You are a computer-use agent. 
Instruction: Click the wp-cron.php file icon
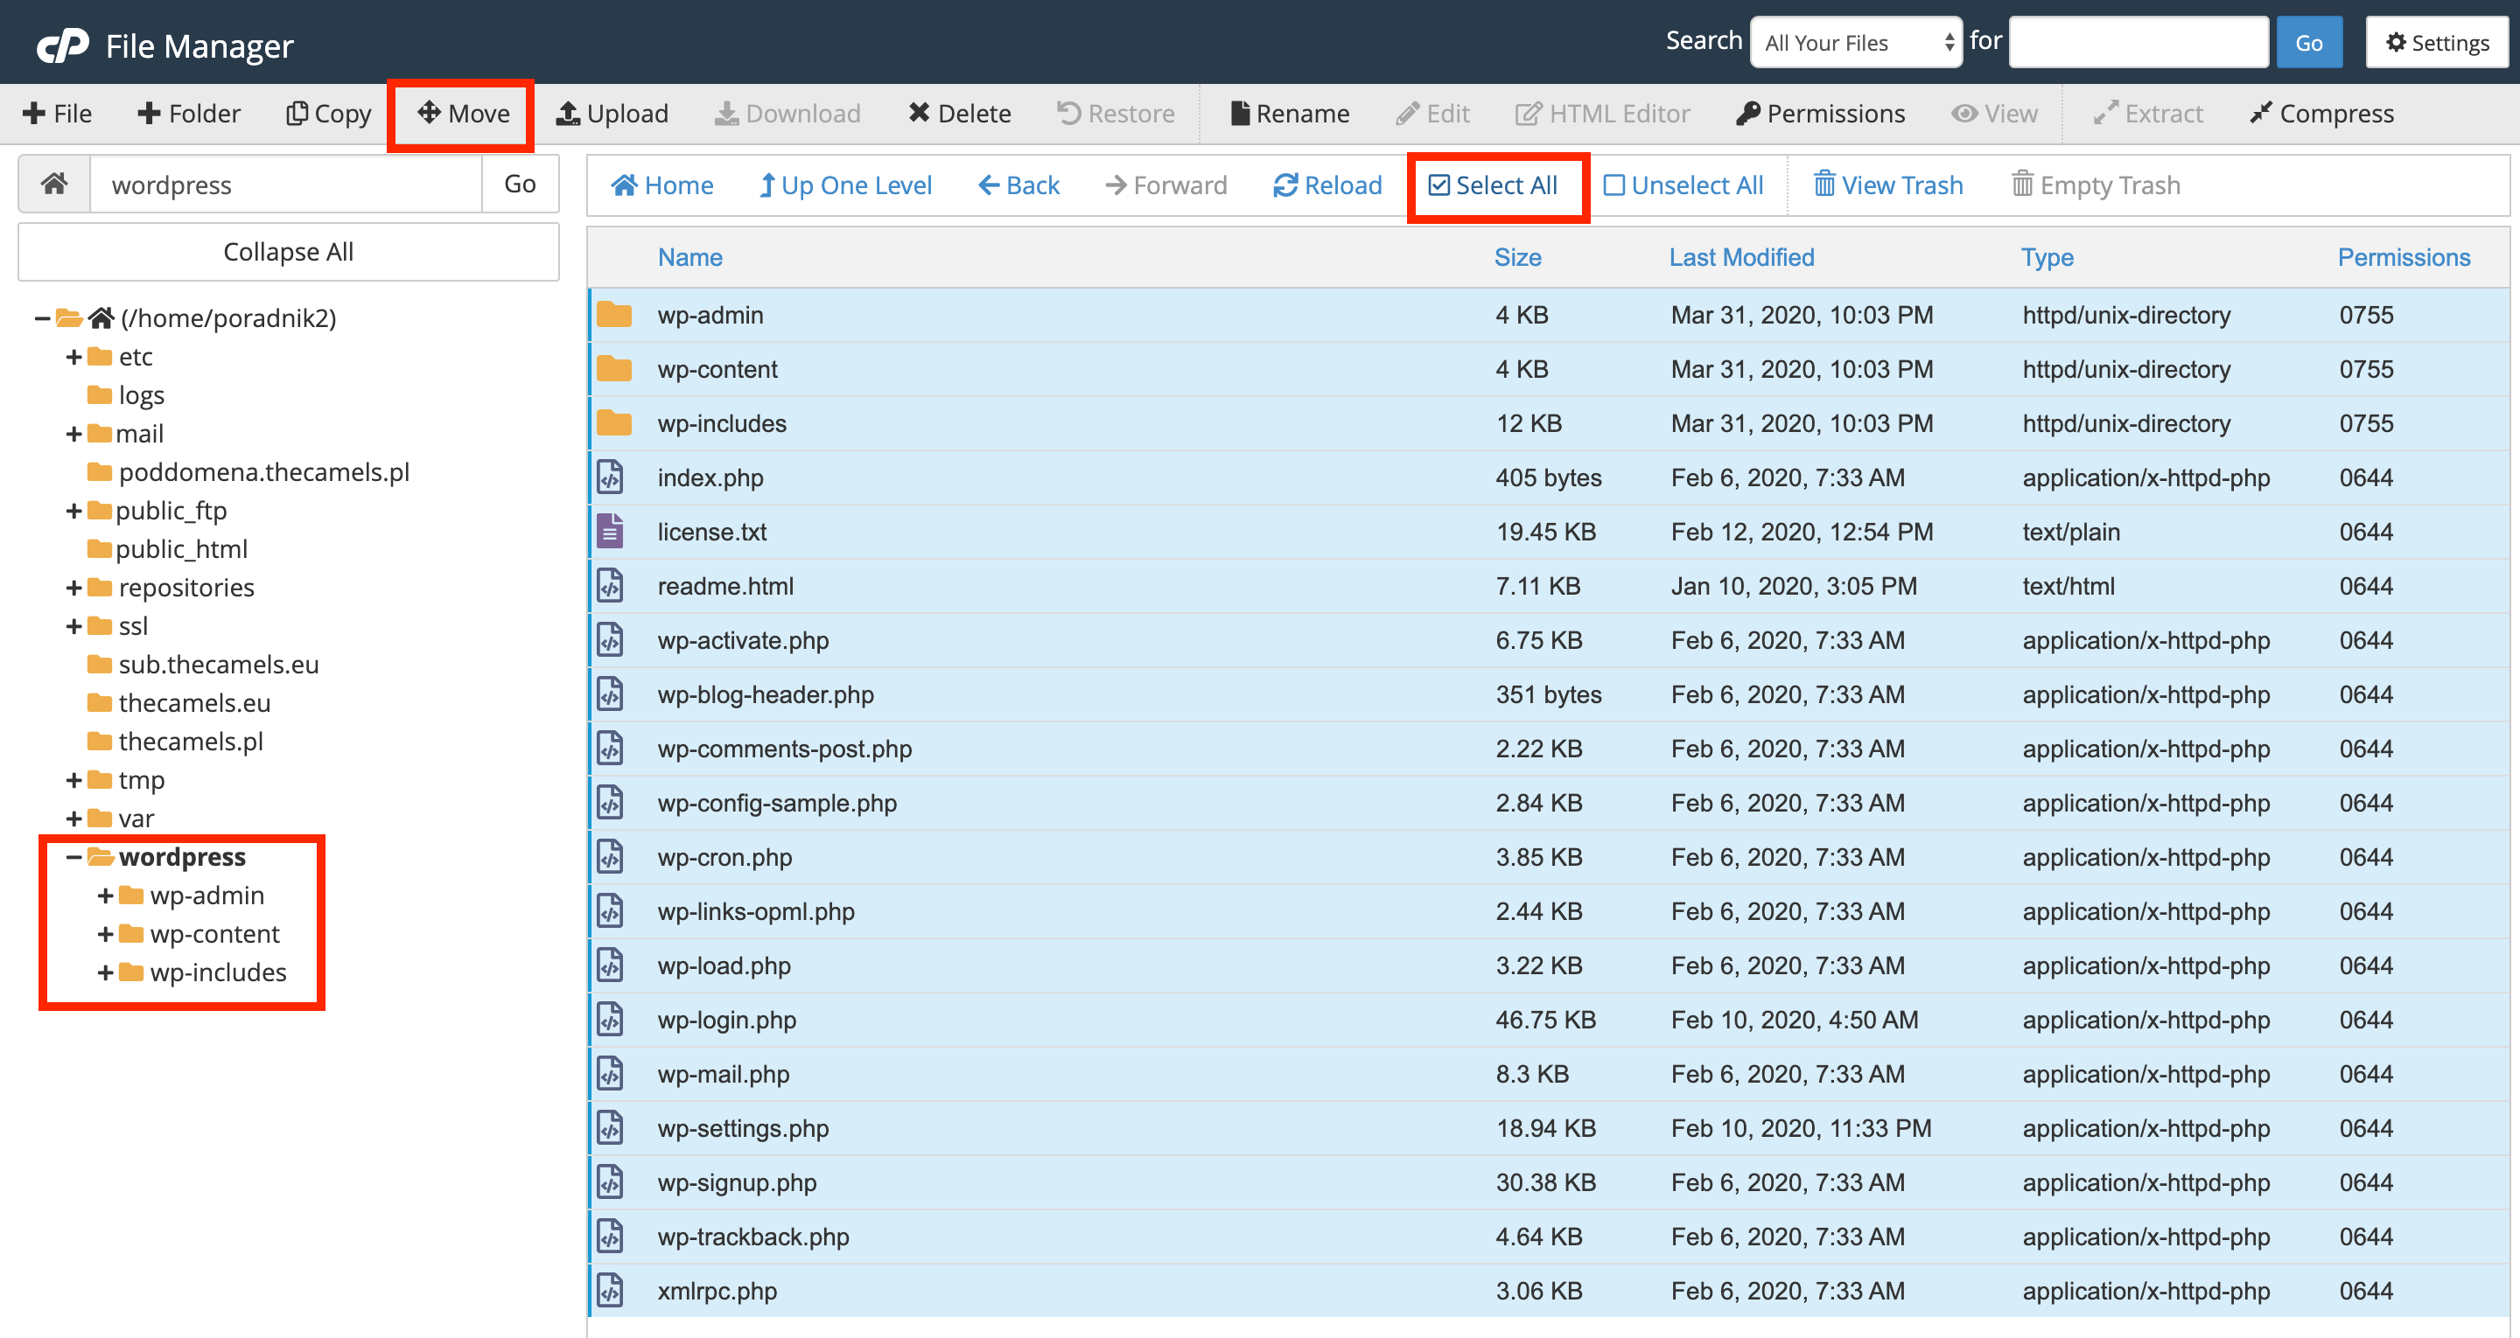coord(611,857)
